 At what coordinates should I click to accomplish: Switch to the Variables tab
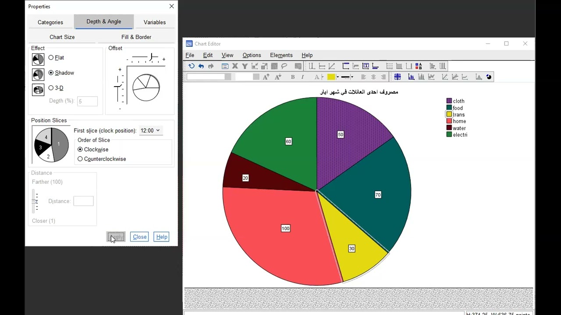155,22
